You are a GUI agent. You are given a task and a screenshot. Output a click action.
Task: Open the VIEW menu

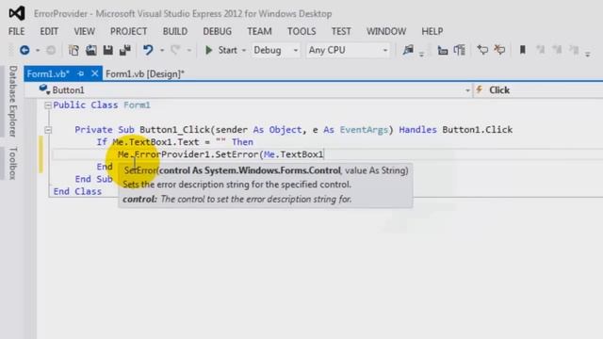tap(84, 31)
